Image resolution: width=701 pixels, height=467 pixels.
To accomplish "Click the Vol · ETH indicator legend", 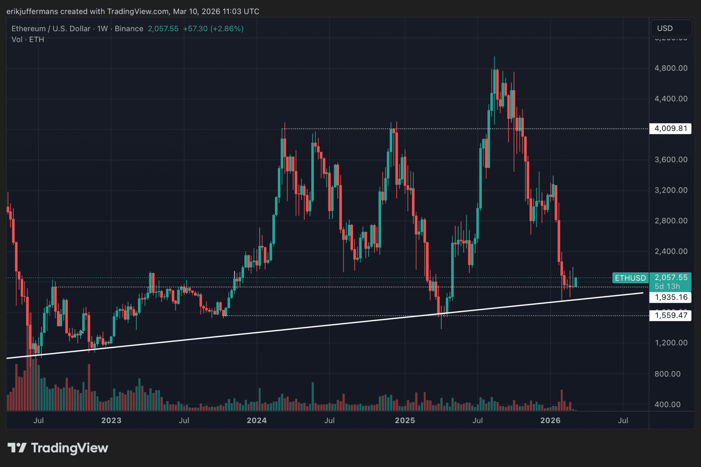I will (x=28, y=40).
